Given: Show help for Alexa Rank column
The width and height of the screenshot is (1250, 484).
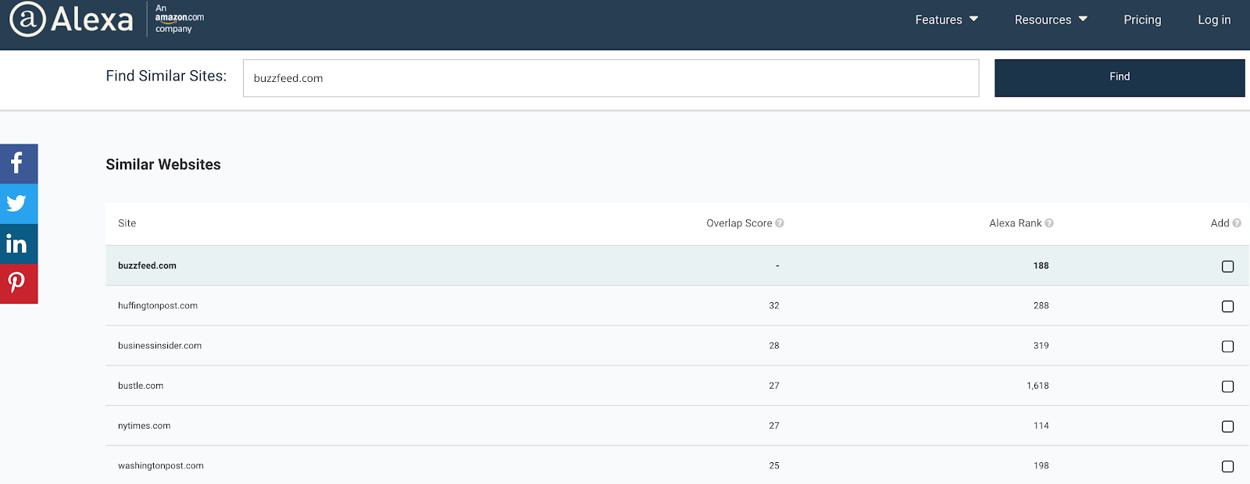Looking at the screenshot, I should (1049, 223).
